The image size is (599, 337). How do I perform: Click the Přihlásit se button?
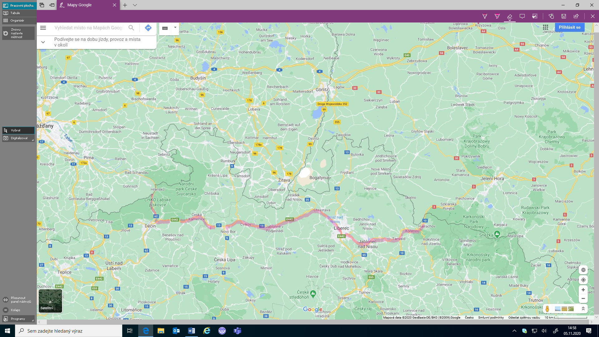(569, 27)
